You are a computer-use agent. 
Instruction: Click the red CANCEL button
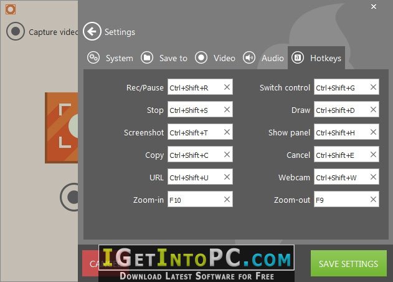coord(90,263)
